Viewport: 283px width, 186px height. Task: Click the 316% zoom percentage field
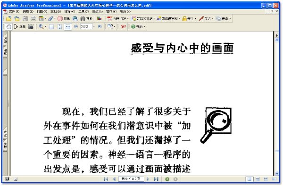coord(86,26)
